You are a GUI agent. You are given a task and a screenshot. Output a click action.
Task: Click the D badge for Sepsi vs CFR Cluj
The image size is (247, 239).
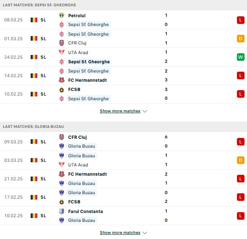pos(241,39)
